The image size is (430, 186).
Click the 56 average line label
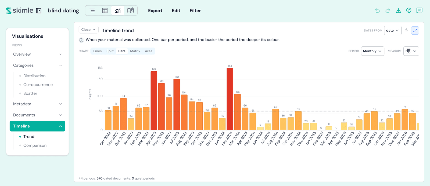click(101, 111)
